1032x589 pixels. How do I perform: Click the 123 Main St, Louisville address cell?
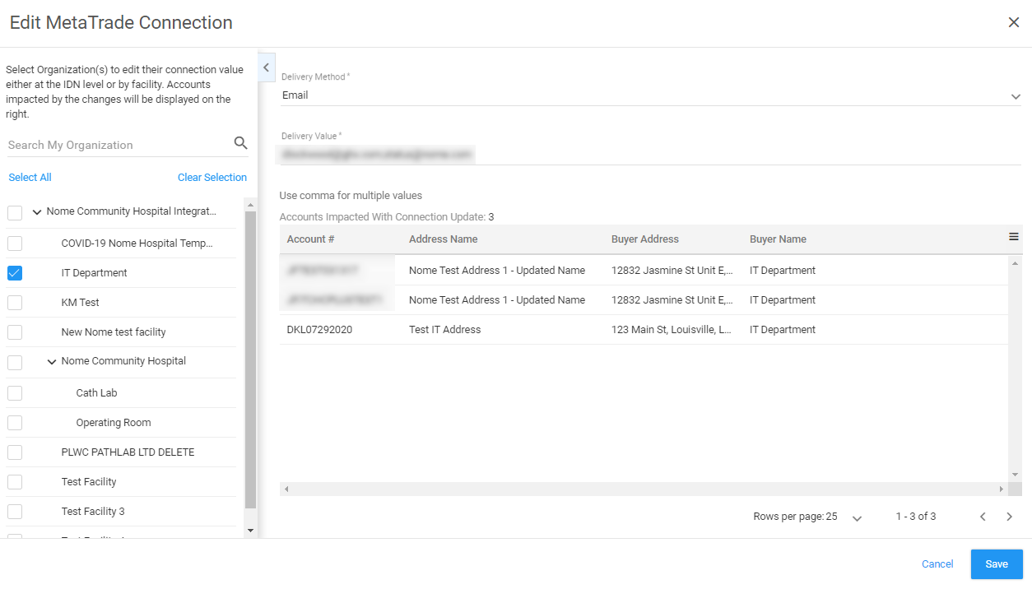[672, 330]
